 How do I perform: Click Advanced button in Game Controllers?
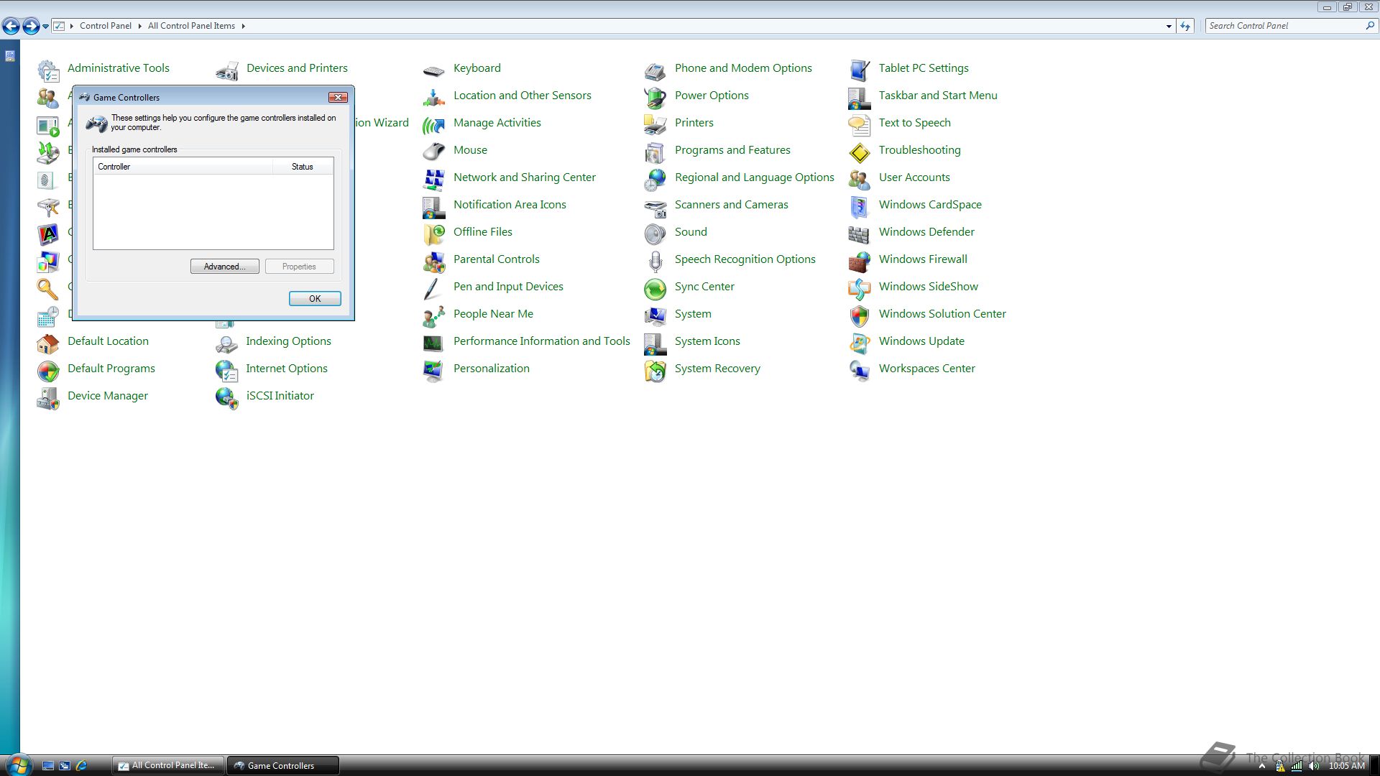[224, 267]
